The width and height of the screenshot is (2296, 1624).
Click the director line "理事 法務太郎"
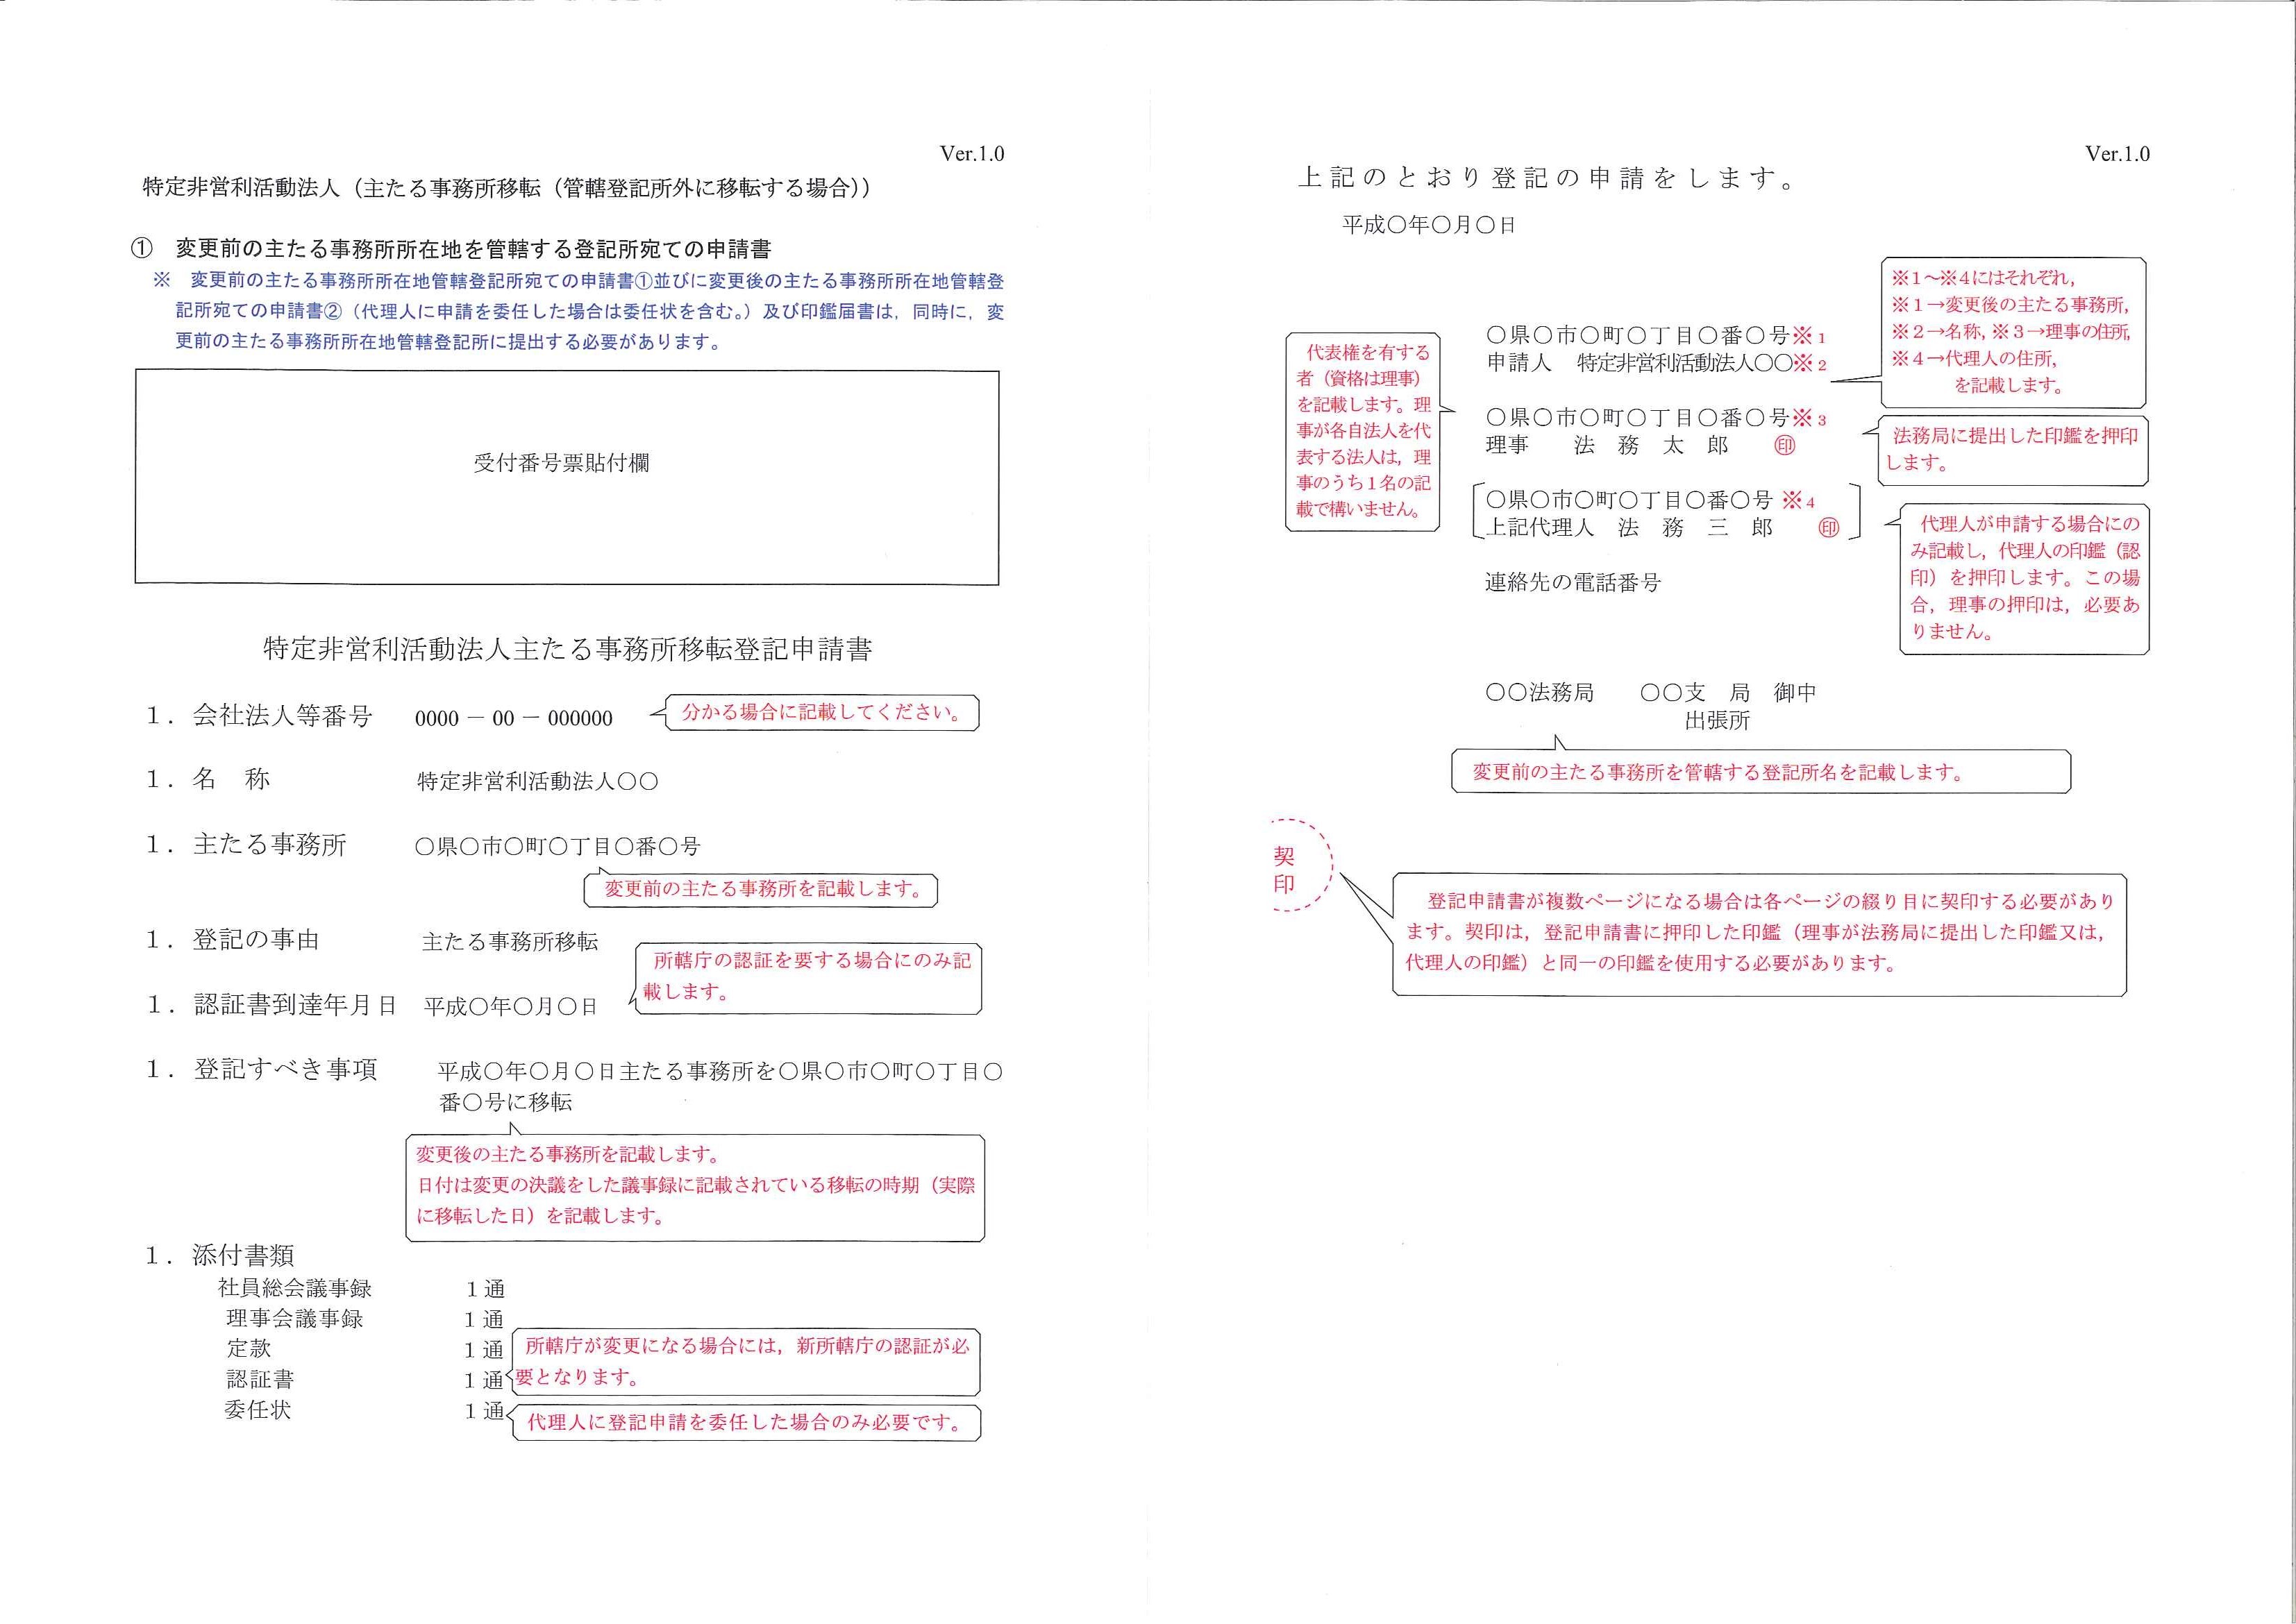1608,445
